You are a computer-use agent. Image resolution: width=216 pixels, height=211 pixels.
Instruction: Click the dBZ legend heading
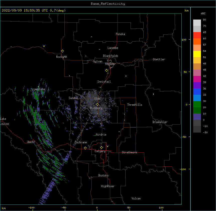pyautogui.click(x=203, y=13)
